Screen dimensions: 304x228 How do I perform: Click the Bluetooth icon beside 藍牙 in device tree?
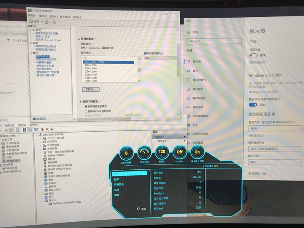tap(46, 197)
